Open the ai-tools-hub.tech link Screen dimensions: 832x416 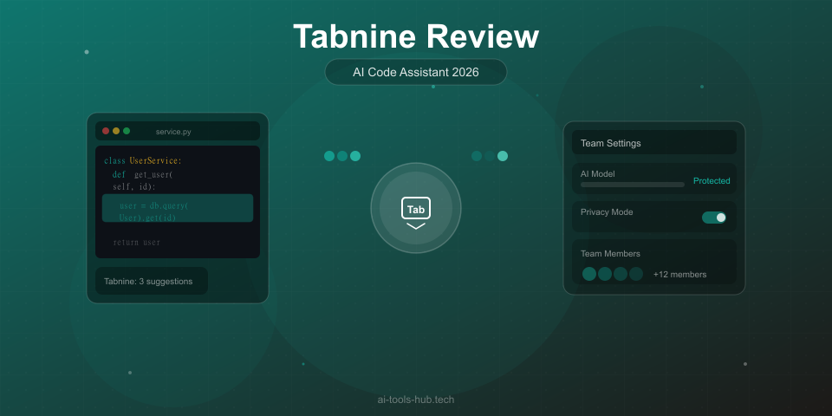coord(415,400)
